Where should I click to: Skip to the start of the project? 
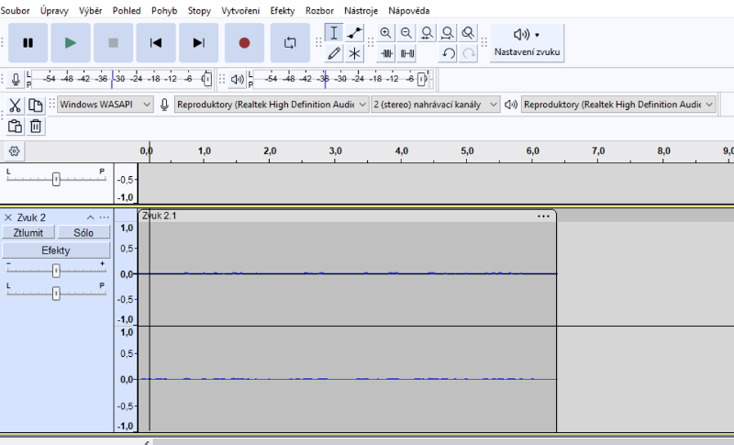coord(156,42)
